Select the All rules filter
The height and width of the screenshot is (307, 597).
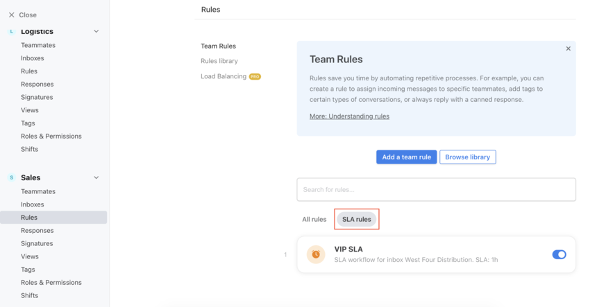[314, 219]
